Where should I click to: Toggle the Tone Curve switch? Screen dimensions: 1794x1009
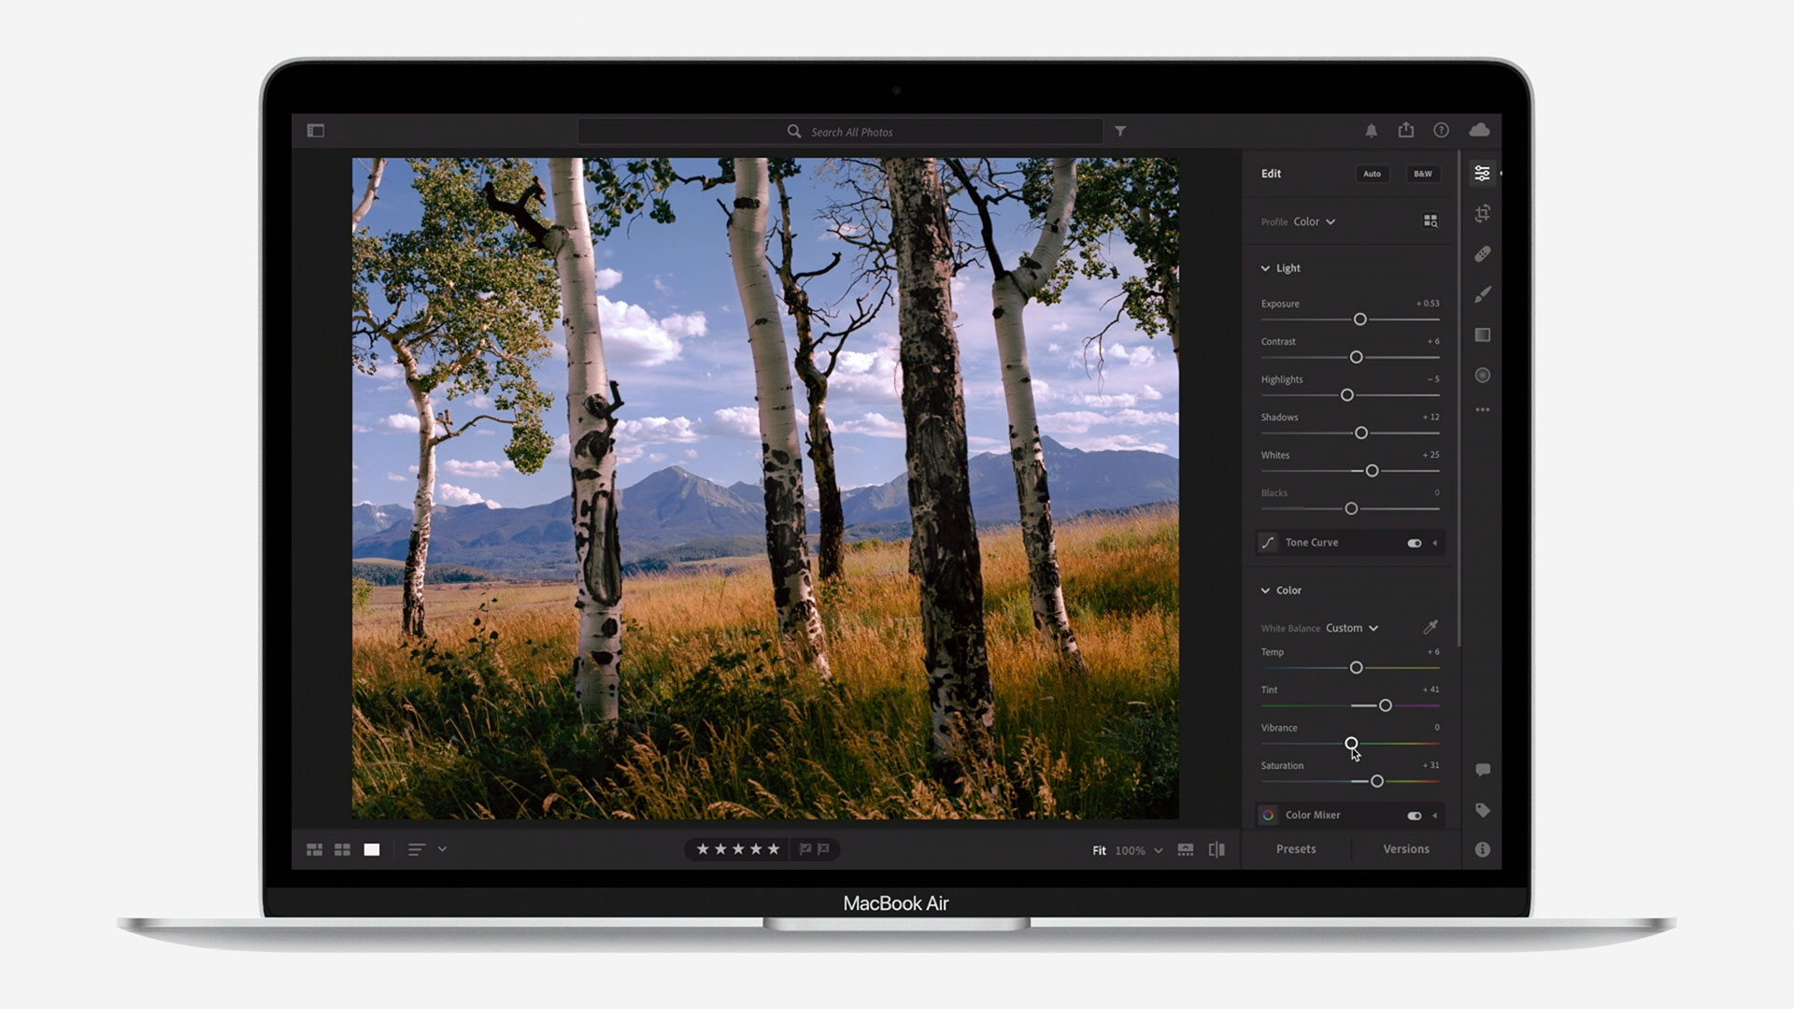click(x=1415, y=543)
